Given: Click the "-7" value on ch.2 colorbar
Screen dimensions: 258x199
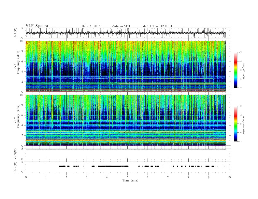Looking at the screenshot, I should pos(240,141).
